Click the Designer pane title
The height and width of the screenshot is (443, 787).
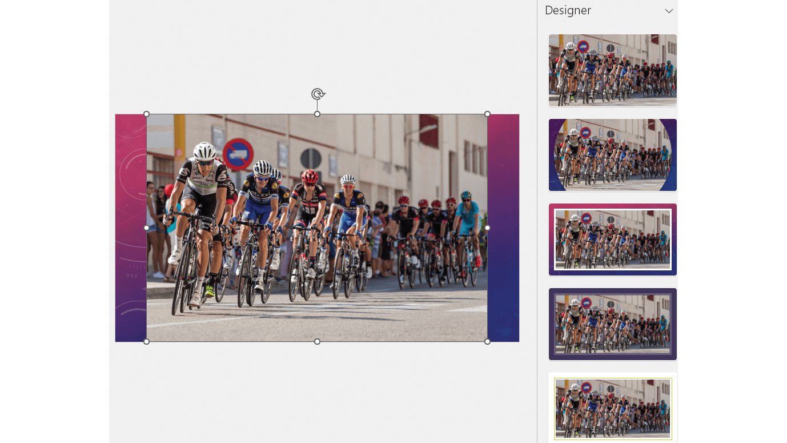pos(568,10)
